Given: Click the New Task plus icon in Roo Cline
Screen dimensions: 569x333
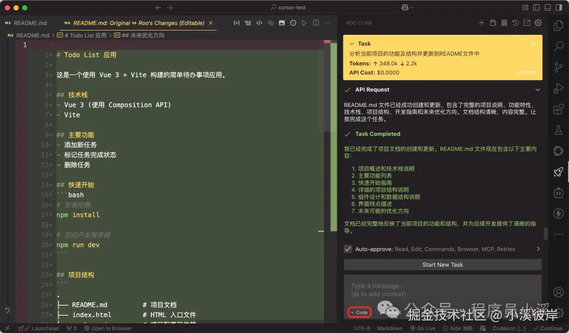Looking at the screenshot, I should click(481, 23).
